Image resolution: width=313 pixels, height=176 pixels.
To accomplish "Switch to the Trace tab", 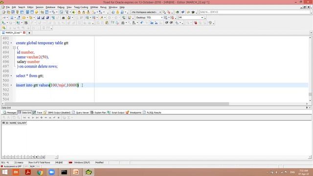I will click(38, 112).
